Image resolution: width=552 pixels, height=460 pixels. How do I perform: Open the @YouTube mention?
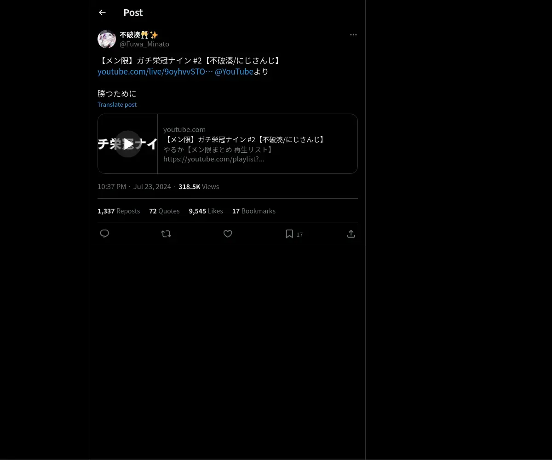[x=234, y=71]
